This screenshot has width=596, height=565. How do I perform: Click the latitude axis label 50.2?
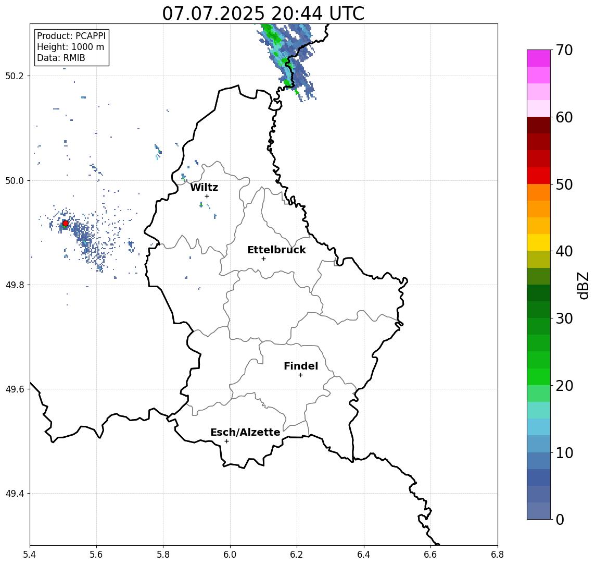point(14,76)
